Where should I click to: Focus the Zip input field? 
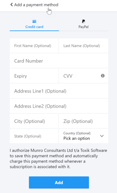[83, 121]
